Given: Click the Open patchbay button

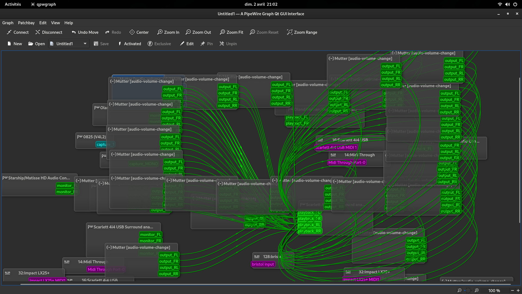Looking at the screenshot, I should click(x=36, y=44).
